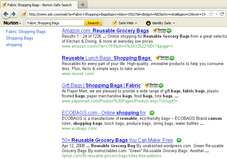This screenshot has height=159, width=227.
Task: Click green OK icon beside 50+ Reusable Grocery Bags
Action: click(x=179, y=140)
